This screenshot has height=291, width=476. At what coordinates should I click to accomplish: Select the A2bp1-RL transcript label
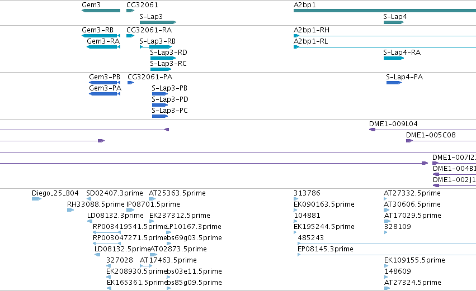tap(310, 41)
